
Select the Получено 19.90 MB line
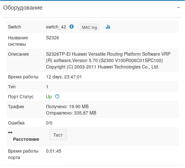coord(67,107)
